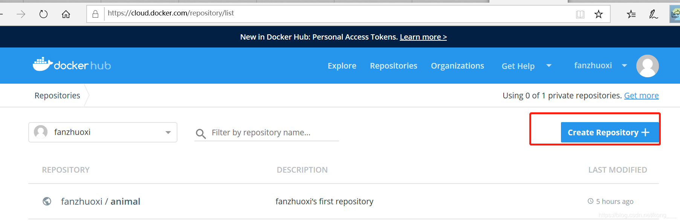Add page to favorites star icon
This screenshot has width=680, height=222.
tap(599, 14)
